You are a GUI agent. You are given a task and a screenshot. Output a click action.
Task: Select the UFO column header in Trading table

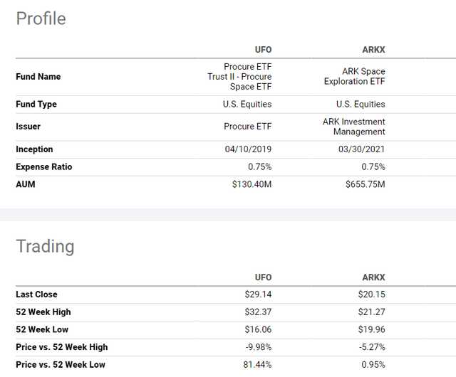pyautogui.click(x=263, y=277)
